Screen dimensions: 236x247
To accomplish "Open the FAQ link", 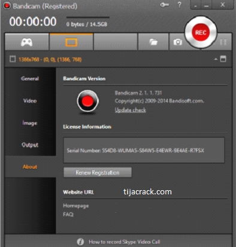I will pyautogui.click(x=68, y=214).
